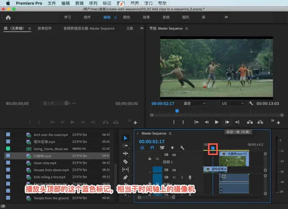Go to In point in Program monitor
This screenshot has height=209, width=288.
tap(196, 122)
